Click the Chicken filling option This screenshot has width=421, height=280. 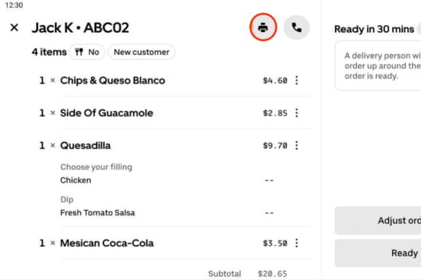click(76, 180)
